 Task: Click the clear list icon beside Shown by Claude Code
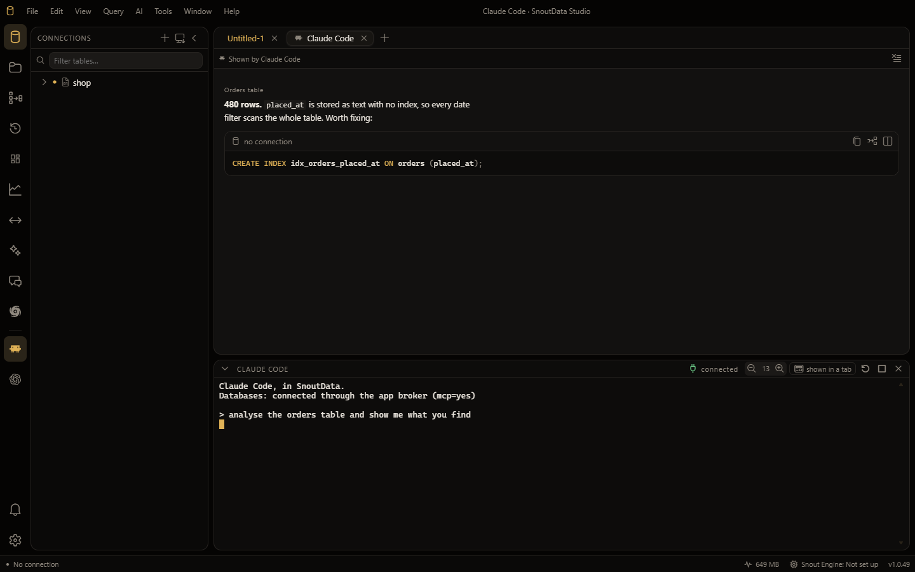point(897,58)
